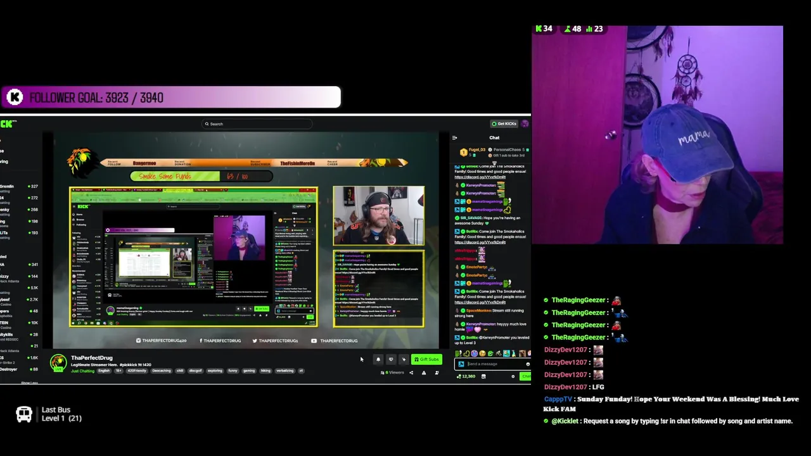This screenshot has height=456, width=811.
Task: Open ThaPerfectDrug channel name
Action: tap(92, 358)
